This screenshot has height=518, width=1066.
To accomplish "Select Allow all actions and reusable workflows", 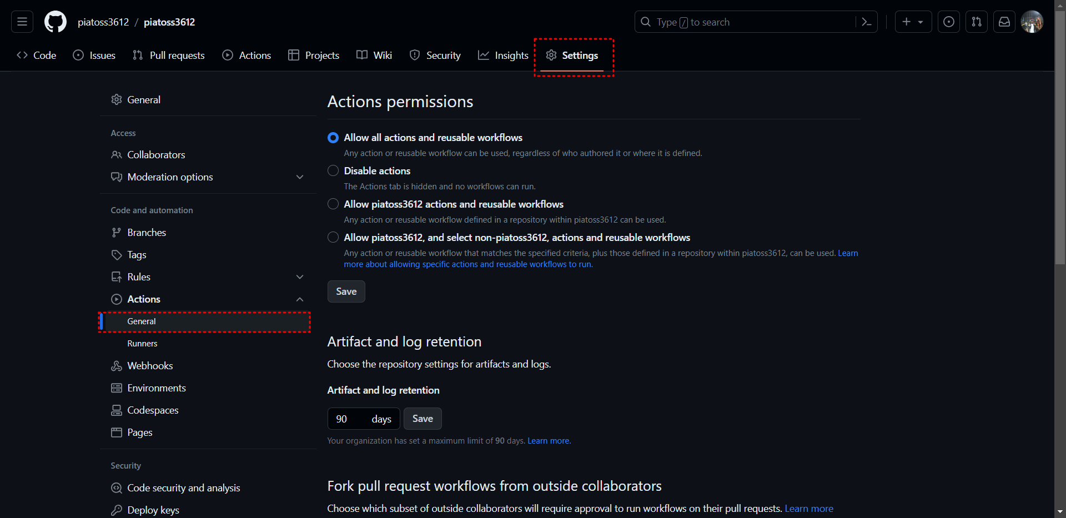I will pos(333,138).
